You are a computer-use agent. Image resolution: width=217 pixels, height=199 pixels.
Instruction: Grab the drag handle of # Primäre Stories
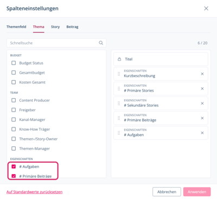tap(119, 88)
